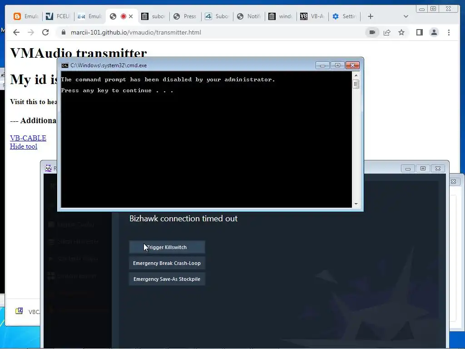Open the downloaded VBCABLE file icon
Viewport: 465px width, 349px height.
click(x=19, y=311)
